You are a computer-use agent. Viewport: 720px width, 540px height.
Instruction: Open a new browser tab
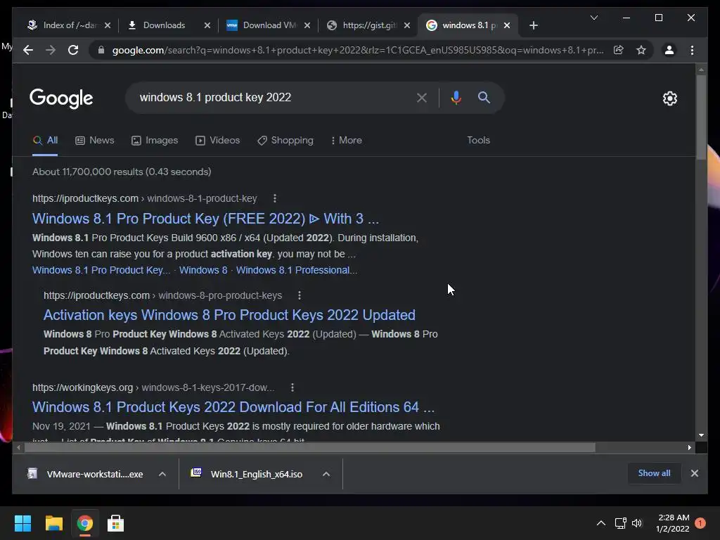(533, 25)
